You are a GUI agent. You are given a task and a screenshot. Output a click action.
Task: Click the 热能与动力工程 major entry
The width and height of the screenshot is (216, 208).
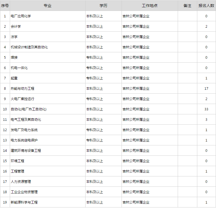click(x=22, y=89)
